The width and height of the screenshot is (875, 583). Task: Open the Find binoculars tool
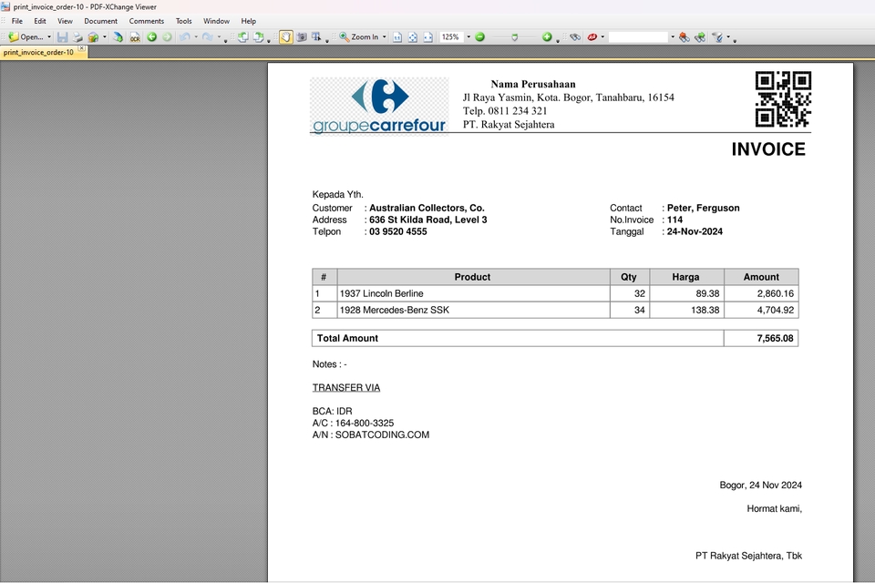(575, 36)
